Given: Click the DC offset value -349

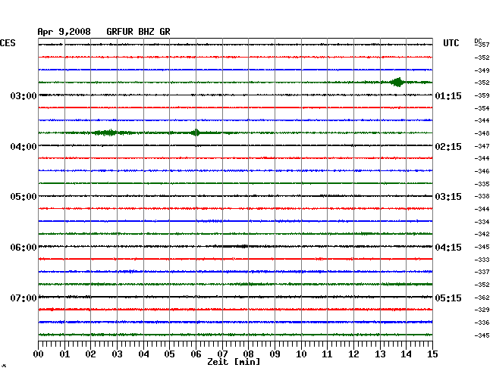Looking at the screenshot, I should (482, 70).
